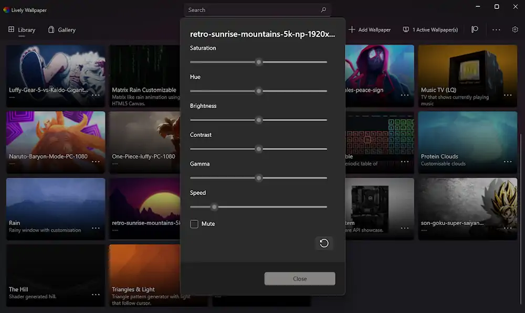Click the Contrast slider handle

tap(258, 149)
